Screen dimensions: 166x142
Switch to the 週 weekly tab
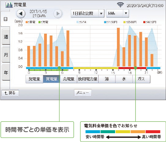6,37
